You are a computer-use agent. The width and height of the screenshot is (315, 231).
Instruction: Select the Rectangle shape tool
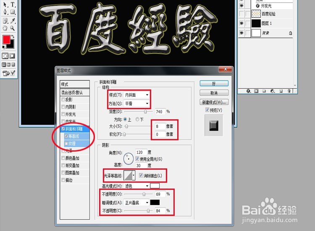pos(13,12)
